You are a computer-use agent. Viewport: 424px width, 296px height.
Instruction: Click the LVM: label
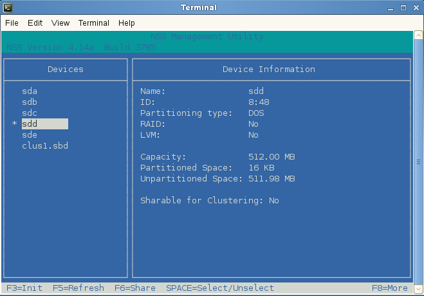click(x=150, y=134)
